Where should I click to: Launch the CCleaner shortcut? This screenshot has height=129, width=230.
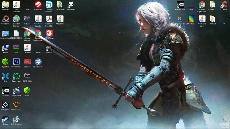coord(224,5)
